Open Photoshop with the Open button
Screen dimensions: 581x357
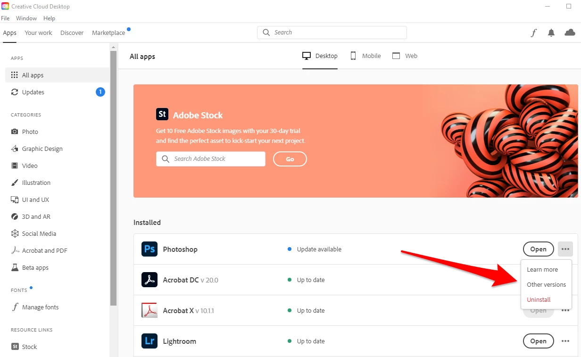click(x=538, y=249)
